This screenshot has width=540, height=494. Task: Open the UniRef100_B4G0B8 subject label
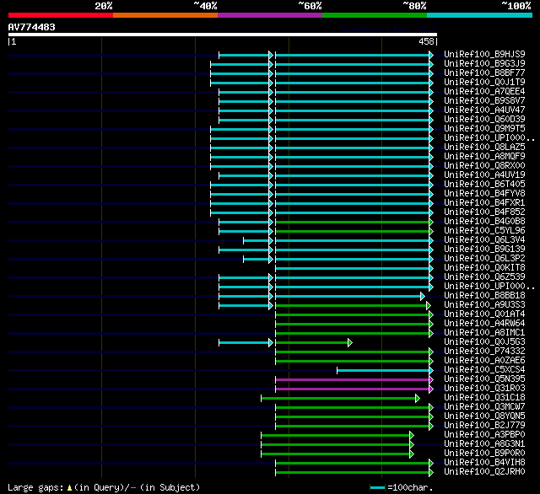tap(484, 221)
